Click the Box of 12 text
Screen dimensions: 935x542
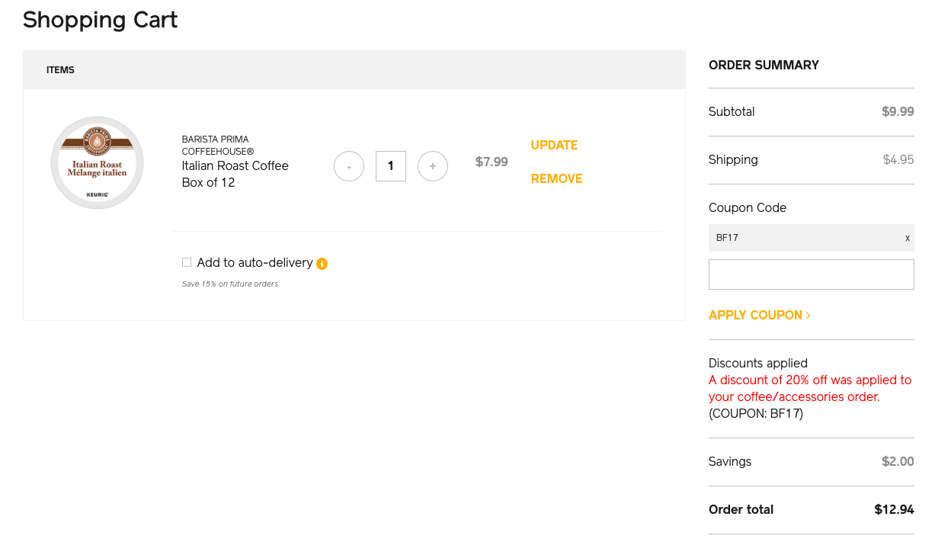(208, 182)
